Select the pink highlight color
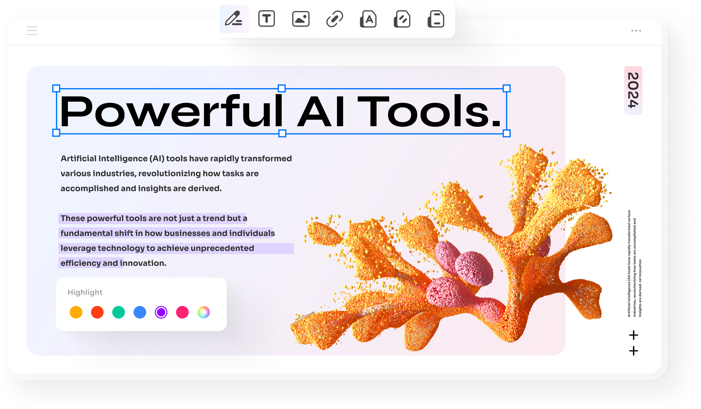Screen dimensions: 701x409 coord(182,312)
